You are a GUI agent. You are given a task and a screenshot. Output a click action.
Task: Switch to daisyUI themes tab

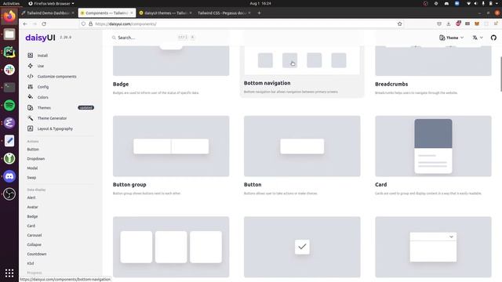pyautogui.click(x=166, y=13)
